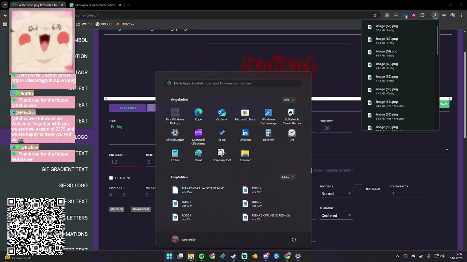The width and height of the screenshot is (467, 262).
Task: Open Chrome extensions puzzle icon
Action: click(422, 15)
